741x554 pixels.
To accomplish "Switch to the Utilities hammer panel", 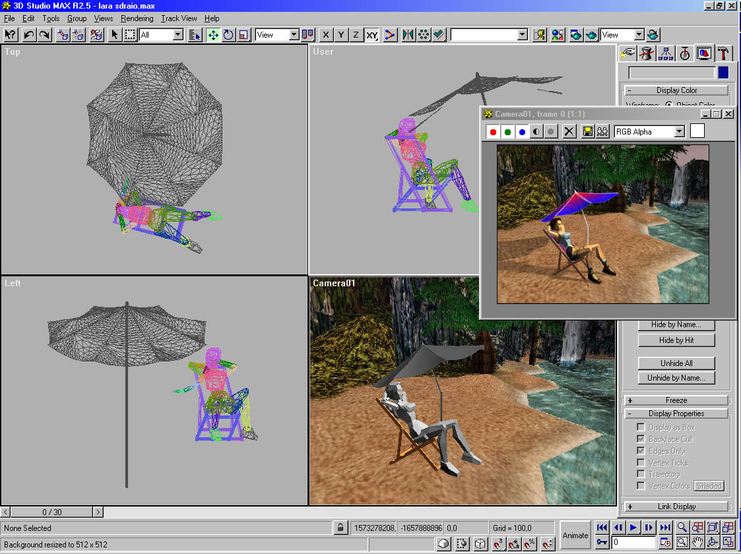I will tap(723, 53).
